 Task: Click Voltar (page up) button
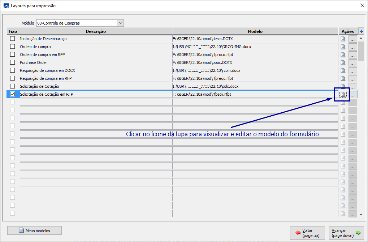307,233
